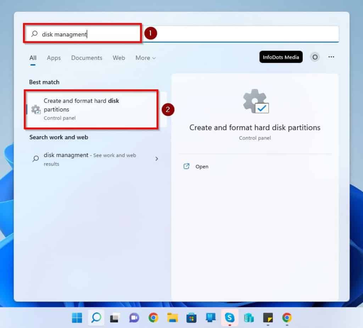The height and width of the screenshot is (328, 363).
Task: Click the search icon beside the disk managment web result
Action: (x=36, y=159)
